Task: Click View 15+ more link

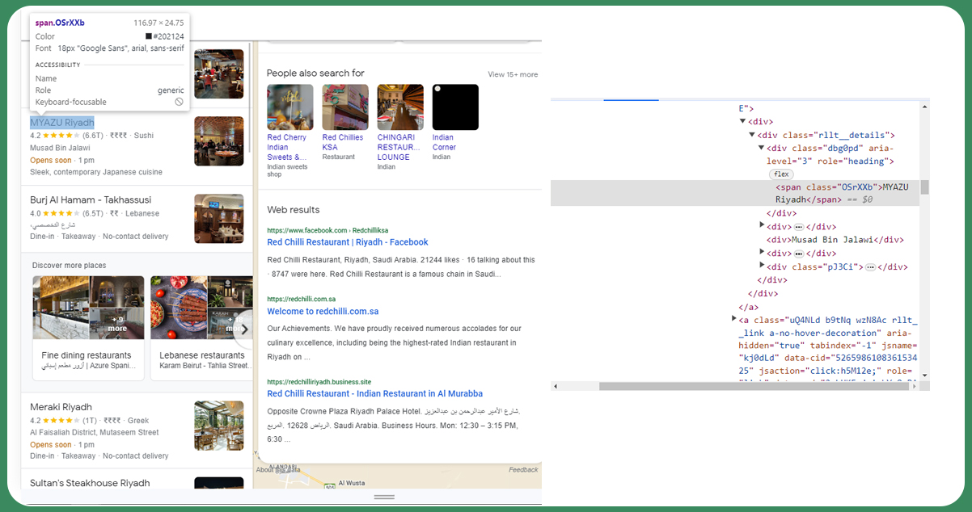Action: pos(513,74)
